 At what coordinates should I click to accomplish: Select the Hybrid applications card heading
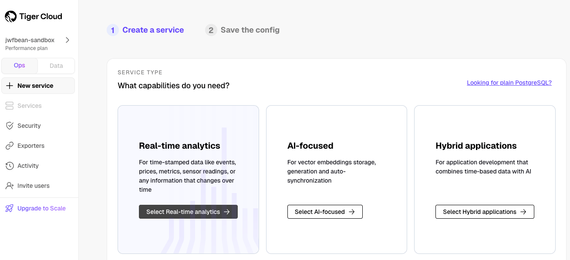pos(476,146)
